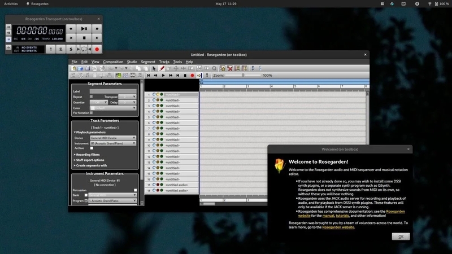Click the red Record button in main toolbar

click(192, 76)
